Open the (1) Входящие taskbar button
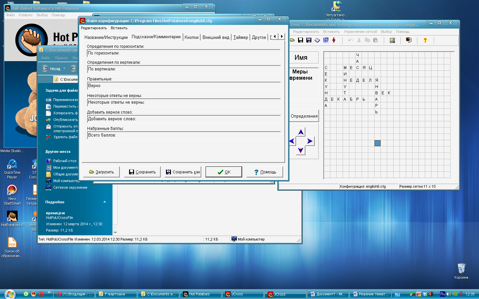479x299 pixels. click(74, 294)
